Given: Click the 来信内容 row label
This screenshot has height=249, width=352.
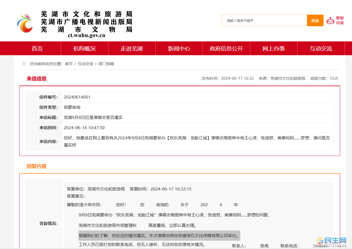Looking at the screenshot, I should tap(49, 142).
